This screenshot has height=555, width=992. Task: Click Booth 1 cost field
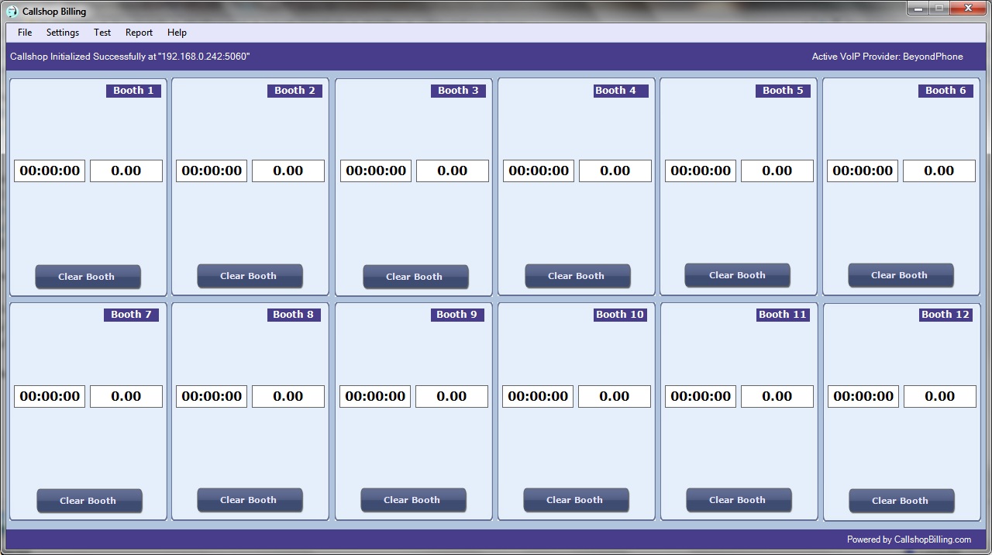(126, 171)
